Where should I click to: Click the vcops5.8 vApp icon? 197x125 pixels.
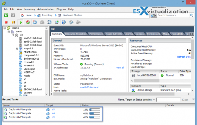pos(21,49)
